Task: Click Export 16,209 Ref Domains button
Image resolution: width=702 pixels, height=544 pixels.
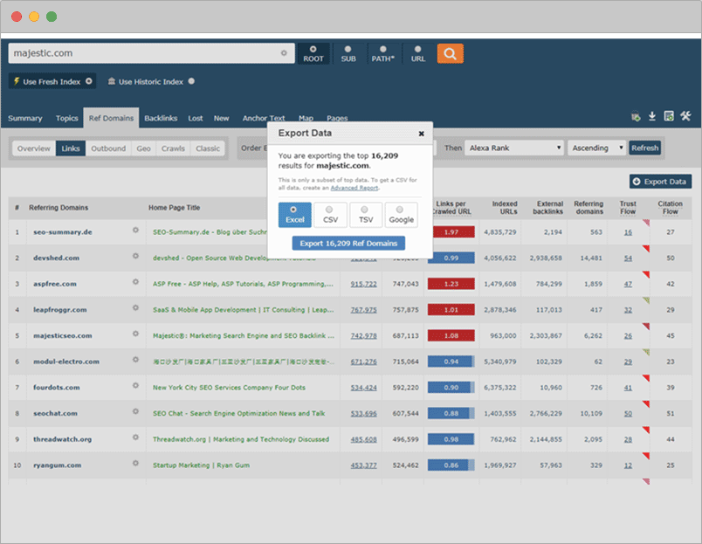Action: (348, 243)
